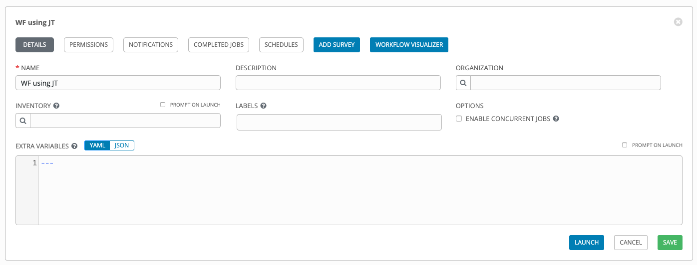Image resolution: width=697 pixels, height=265 pixels.
Task: Focus the Description text field
Action: [x=338, y=83]
